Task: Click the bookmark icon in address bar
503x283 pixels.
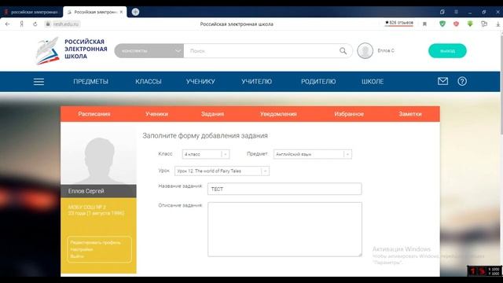Action: 424,24
